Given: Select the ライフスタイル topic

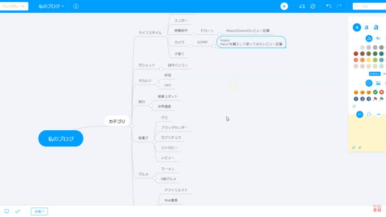Looking at the screenshot, I should point(150,33).
